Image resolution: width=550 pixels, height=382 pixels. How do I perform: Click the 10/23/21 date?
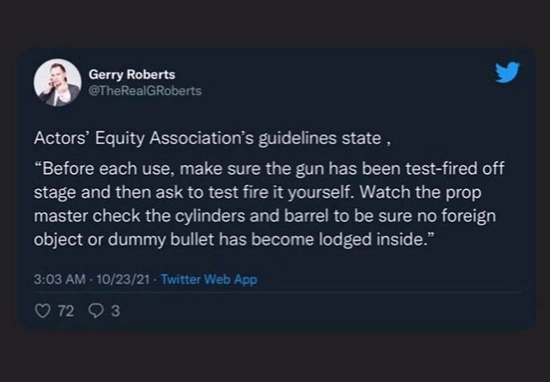pos(123,279)
